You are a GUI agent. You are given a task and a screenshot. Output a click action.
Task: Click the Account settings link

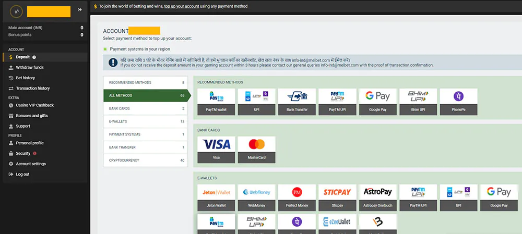[x=31, y=164]
